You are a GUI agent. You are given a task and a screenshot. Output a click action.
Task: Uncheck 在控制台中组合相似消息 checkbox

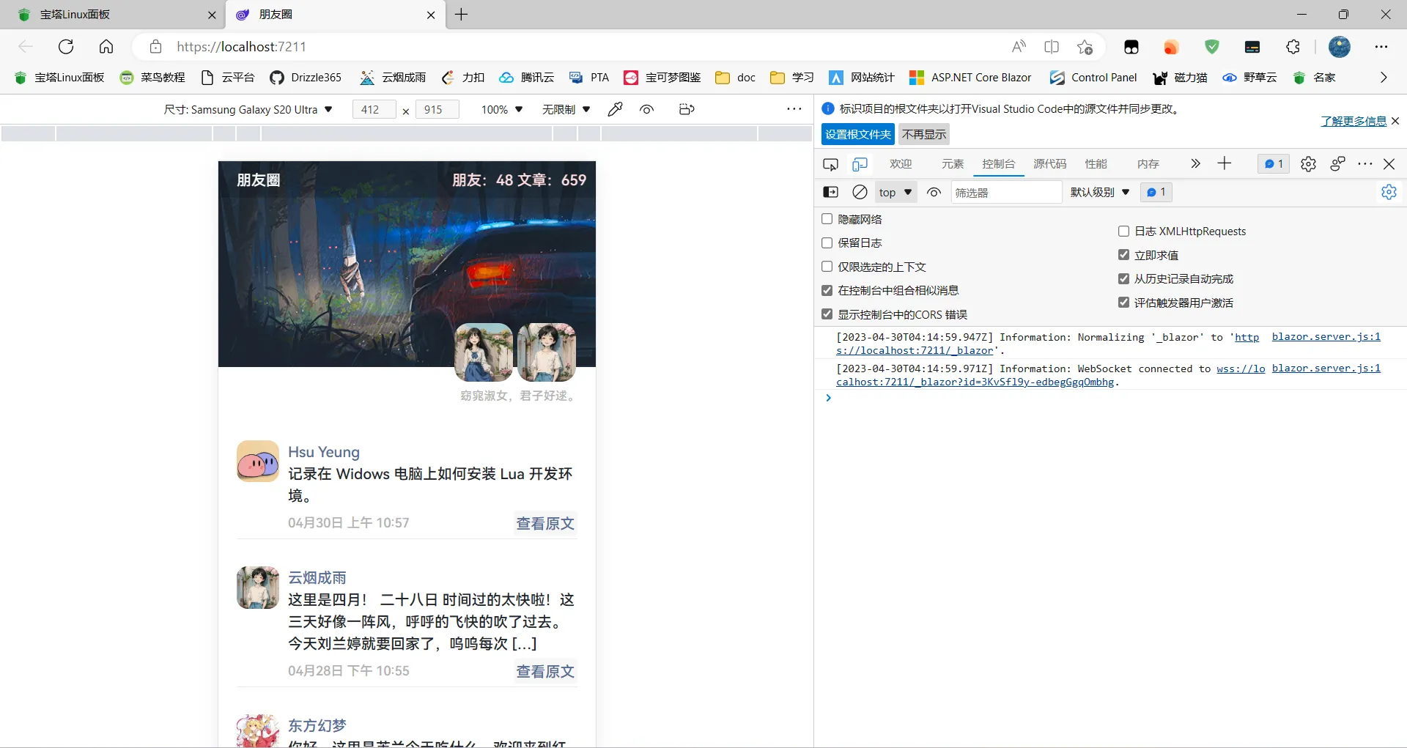(x=827, y=290)
